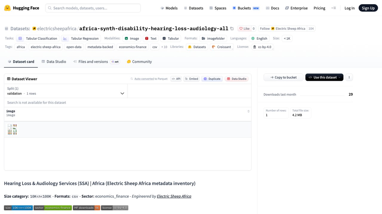Switch to the Dataset card tab
The width and height of the screenshot is (382, 214).
tap(21, 62)
